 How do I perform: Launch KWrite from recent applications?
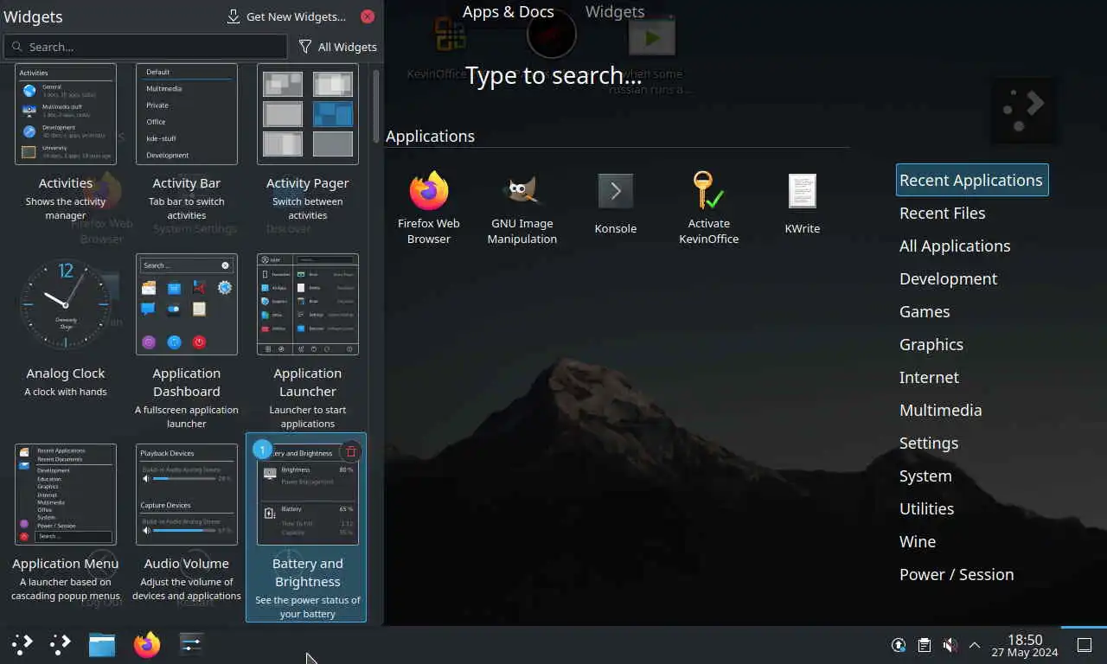[x=803, y=203]
